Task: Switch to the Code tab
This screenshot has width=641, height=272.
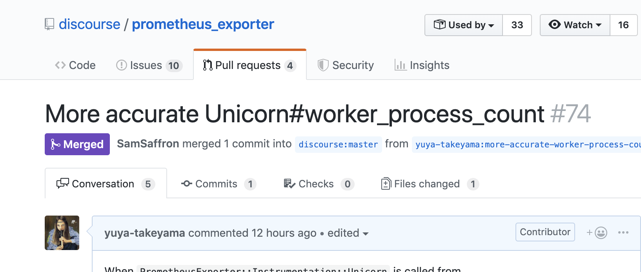Action: [x=75, y=65]
